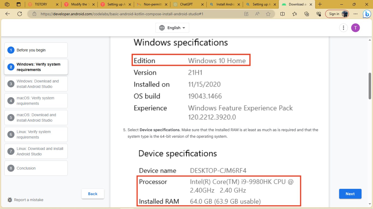
Task: Open Edge settings and more menu
Action: click(x=355, y=14)
